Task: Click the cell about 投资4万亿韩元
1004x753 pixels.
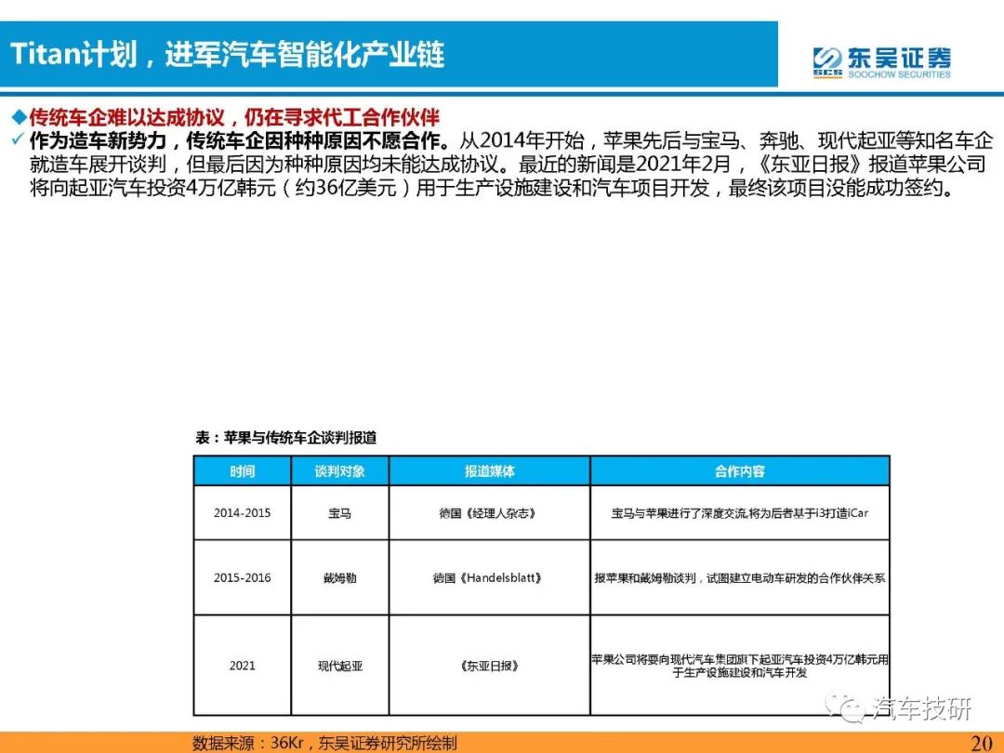Action: 740,666
